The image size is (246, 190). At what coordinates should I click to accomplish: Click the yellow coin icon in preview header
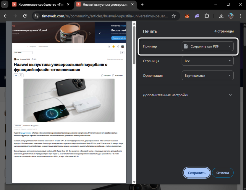click(x=114, y=47)
